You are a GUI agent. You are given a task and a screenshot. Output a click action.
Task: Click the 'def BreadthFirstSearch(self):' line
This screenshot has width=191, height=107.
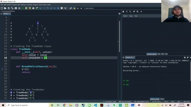pos(36,67)
